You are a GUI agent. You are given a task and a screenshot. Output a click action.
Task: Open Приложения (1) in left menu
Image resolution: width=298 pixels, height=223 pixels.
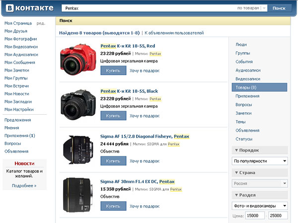point(20,136)
